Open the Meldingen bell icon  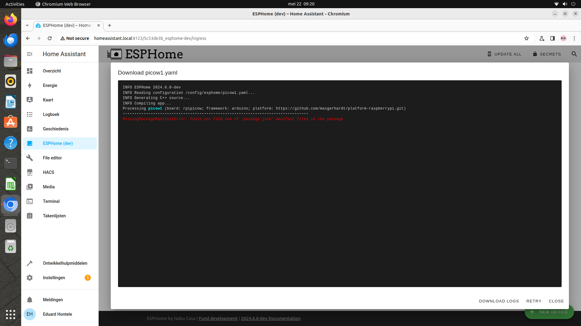click(30, 300)
